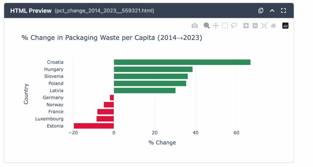Collapse the HTML Preview panel with chevron
This screenshot has height=167, width=313.
[x=272, y=11]
